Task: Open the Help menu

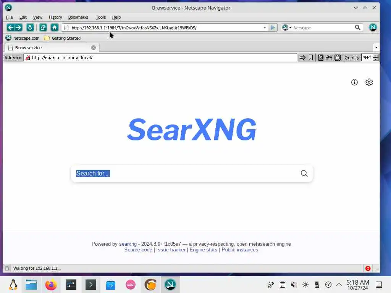Action: point(116,17)
